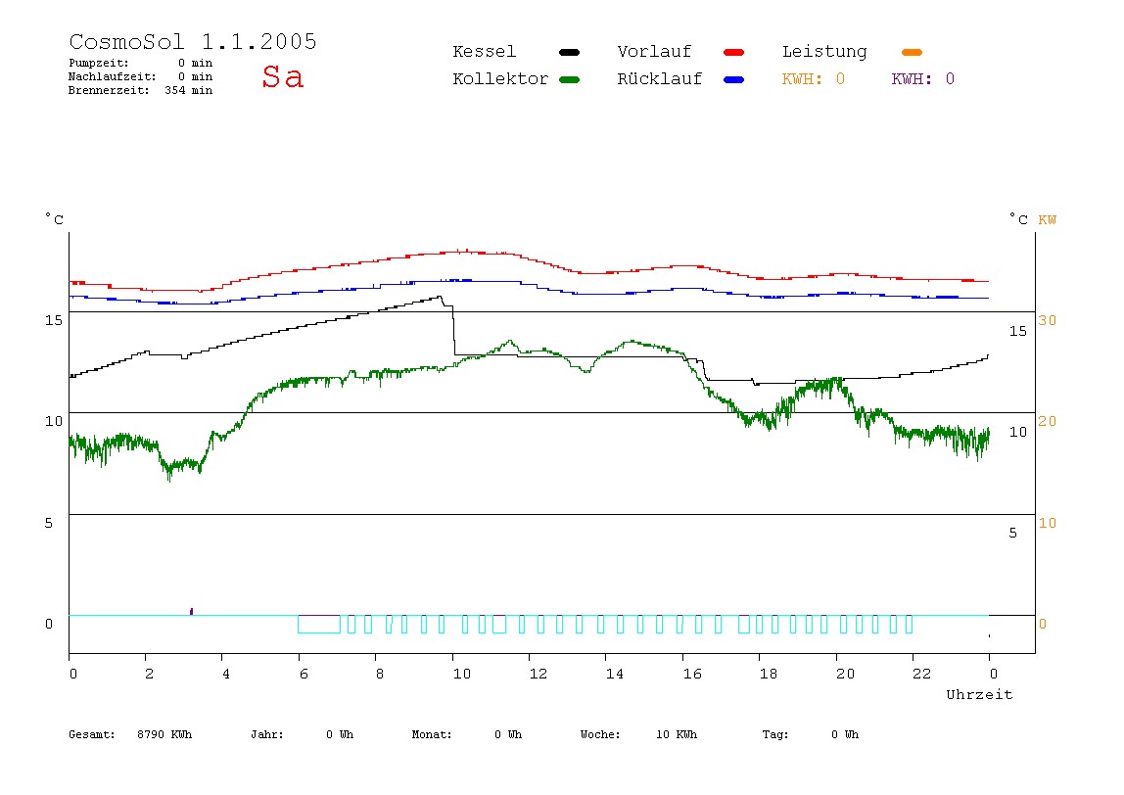Click the orange Leistung legend swatch
This screenshot has width=1124, height=795.
912,52
